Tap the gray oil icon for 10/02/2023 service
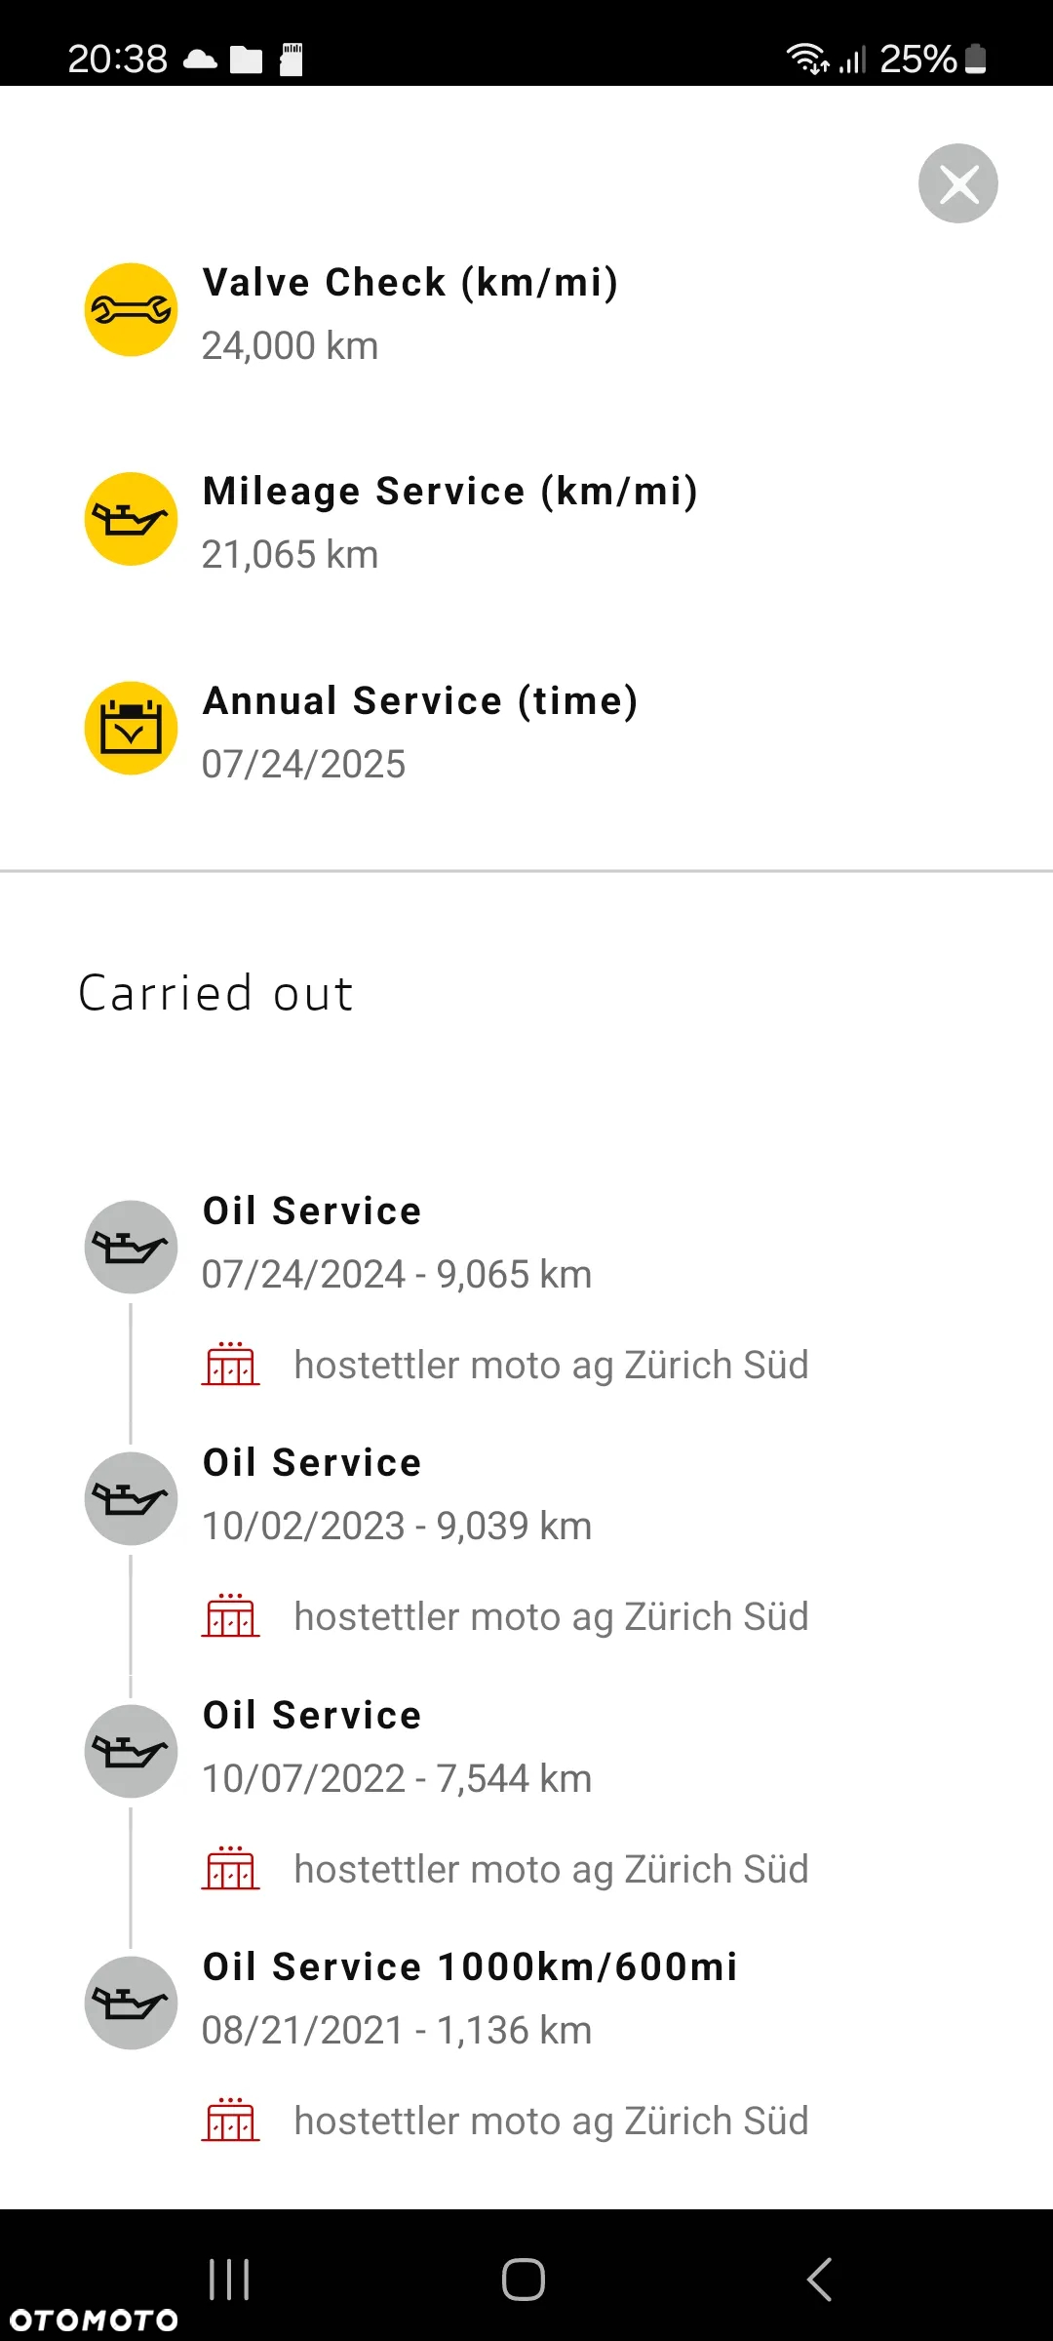 pos(131,1498)
